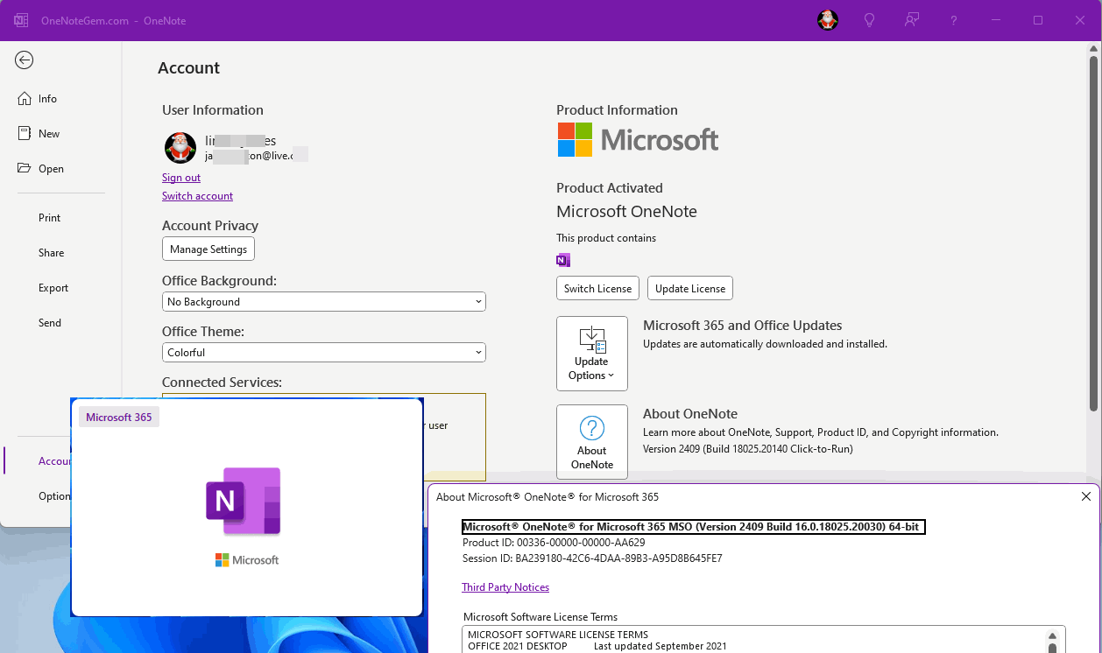This screenshot has height=653, width=1102.
Task: Click the Account page vertical scrollbar
Action: pos(1093,232)
